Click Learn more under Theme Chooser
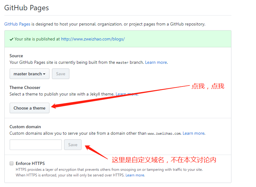This screenshot has width=256, height=187. click(x=127, y=94)
